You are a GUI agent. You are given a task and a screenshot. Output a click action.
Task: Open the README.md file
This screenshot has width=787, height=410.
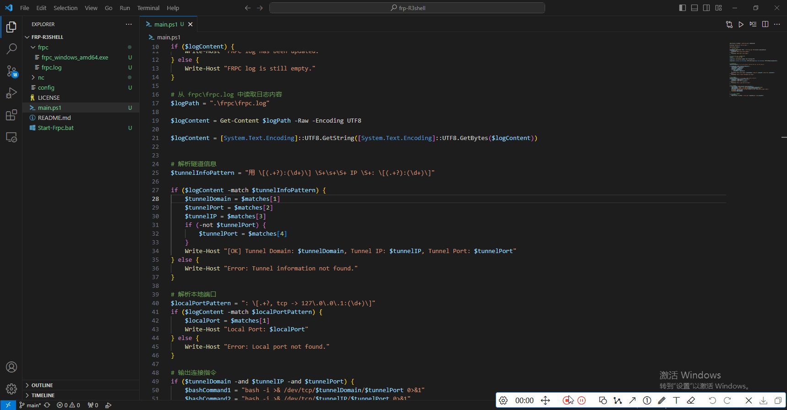pos(81,118)
